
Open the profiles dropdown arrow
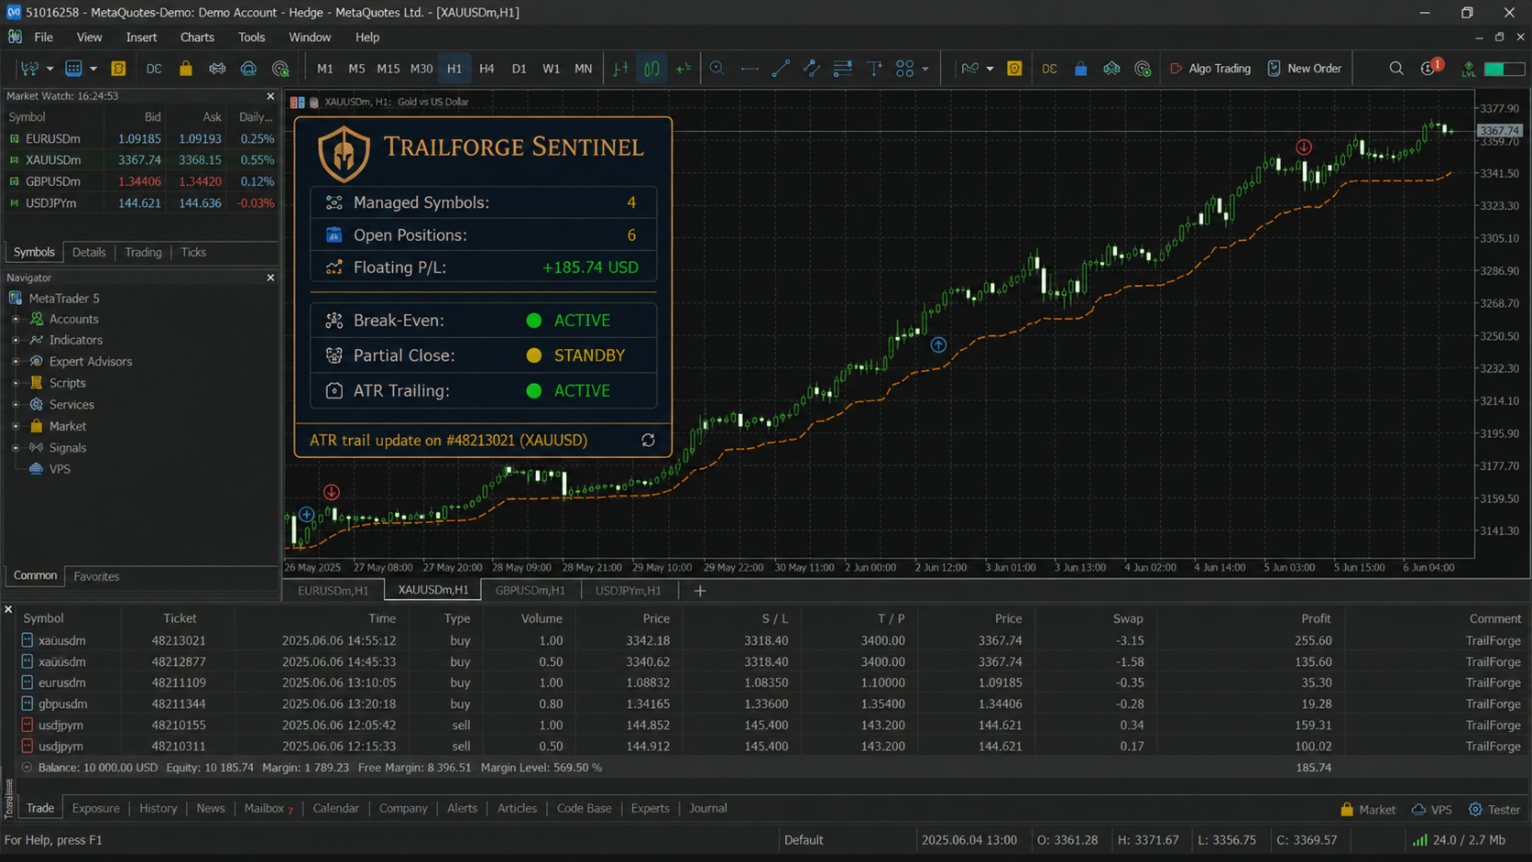pos(93,69)
